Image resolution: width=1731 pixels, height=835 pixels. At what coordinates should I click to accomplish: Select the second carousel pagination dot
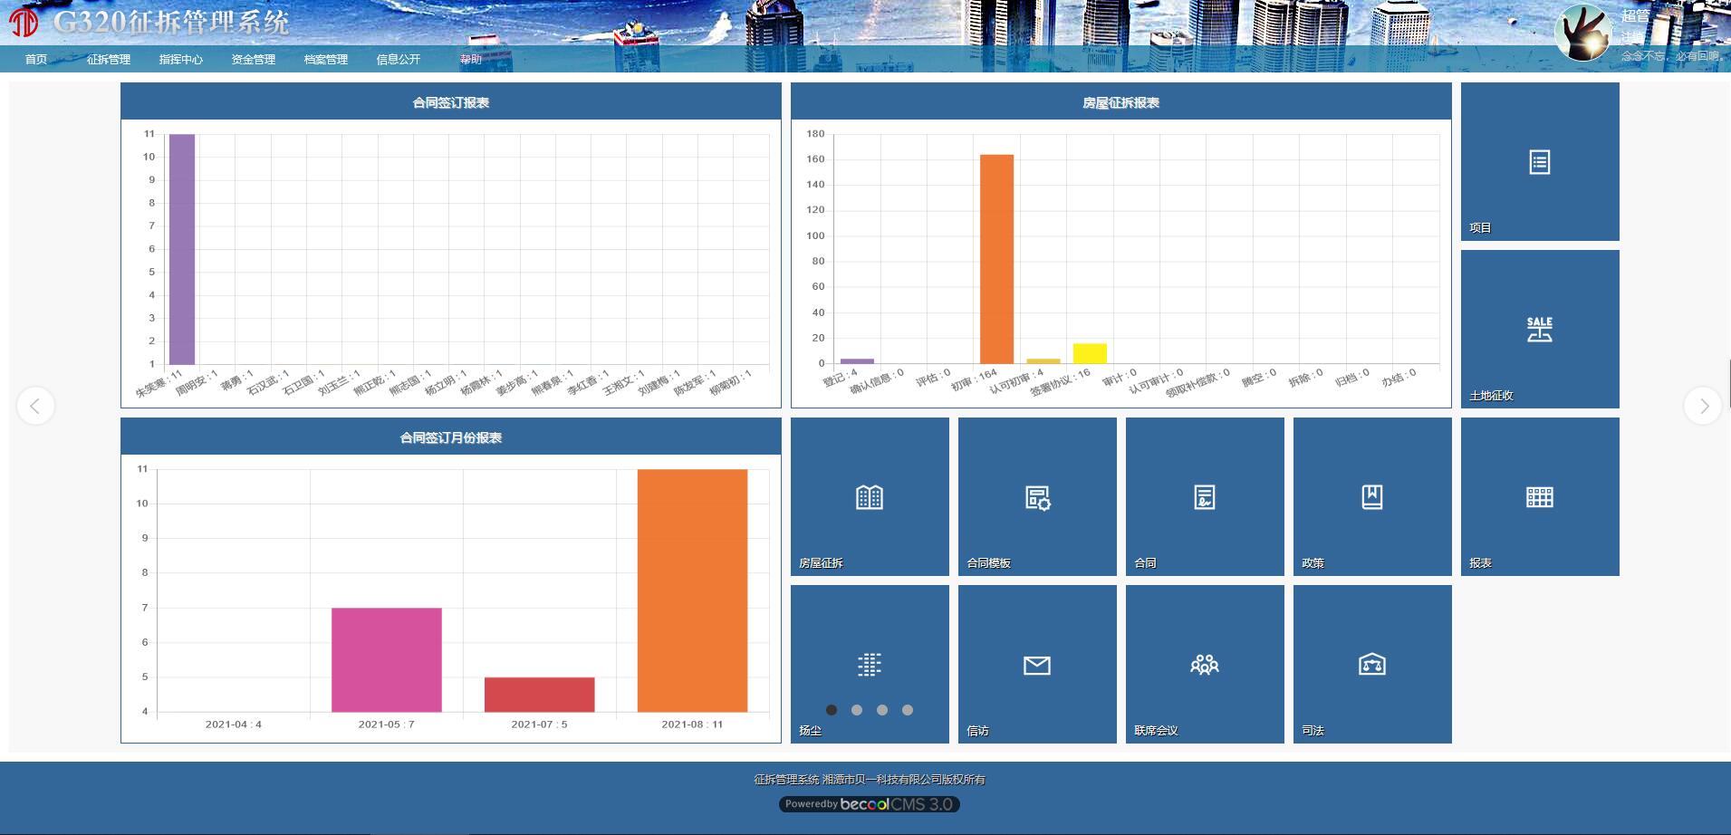pyautogui.click(x=857, y=710)
